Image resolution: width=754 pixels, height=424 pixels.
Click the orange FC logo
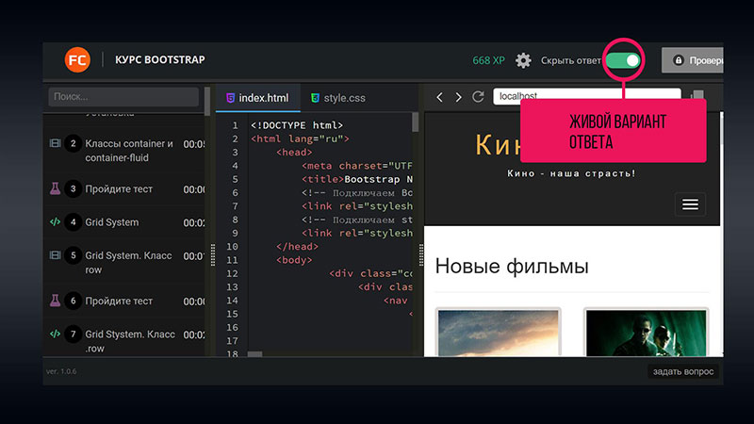pos(77,59)
